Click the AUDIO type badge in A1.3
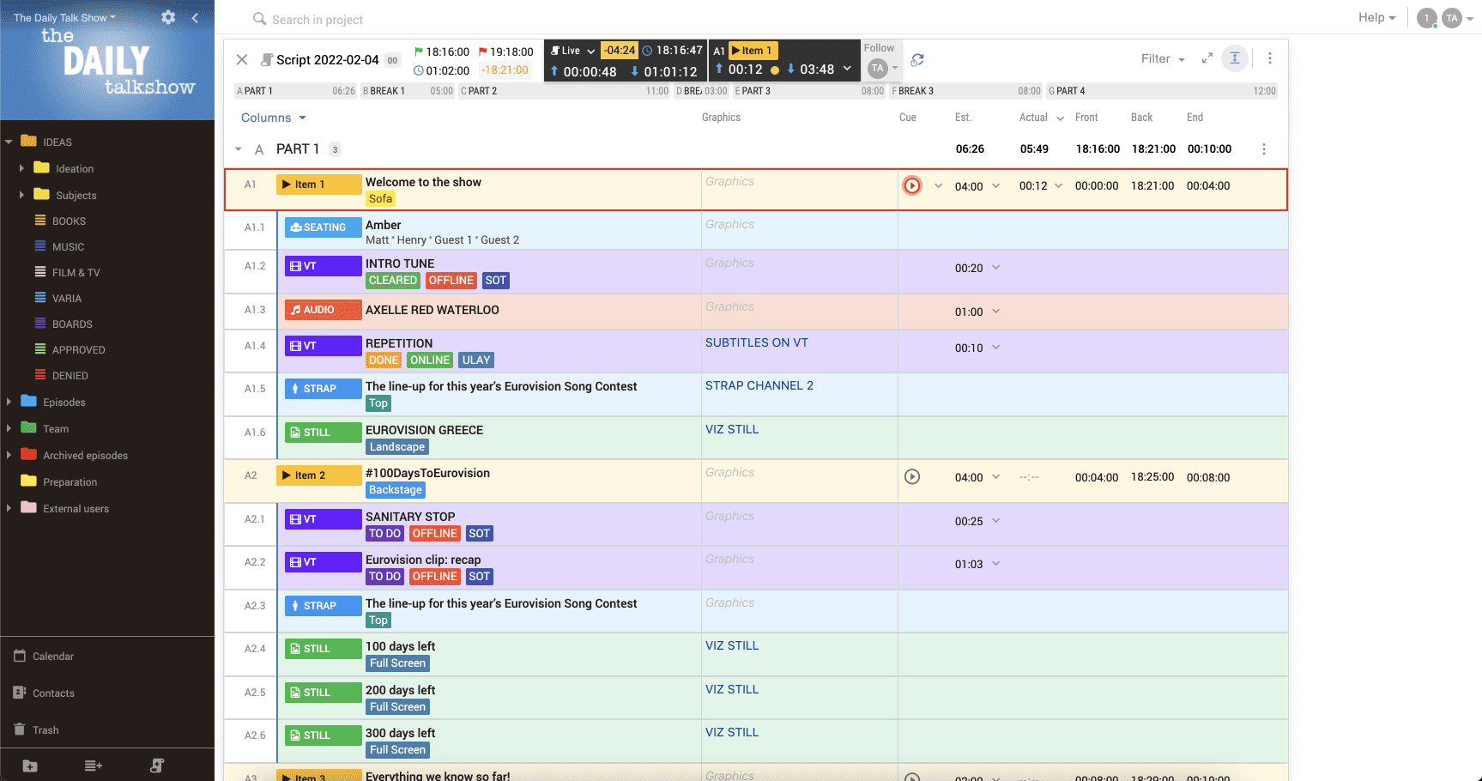 (323, 310)
